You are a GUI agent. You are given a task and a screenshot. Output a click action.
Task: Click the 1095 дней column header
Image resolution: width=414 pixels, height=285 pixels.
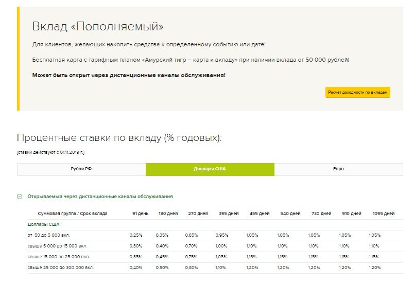384,213
